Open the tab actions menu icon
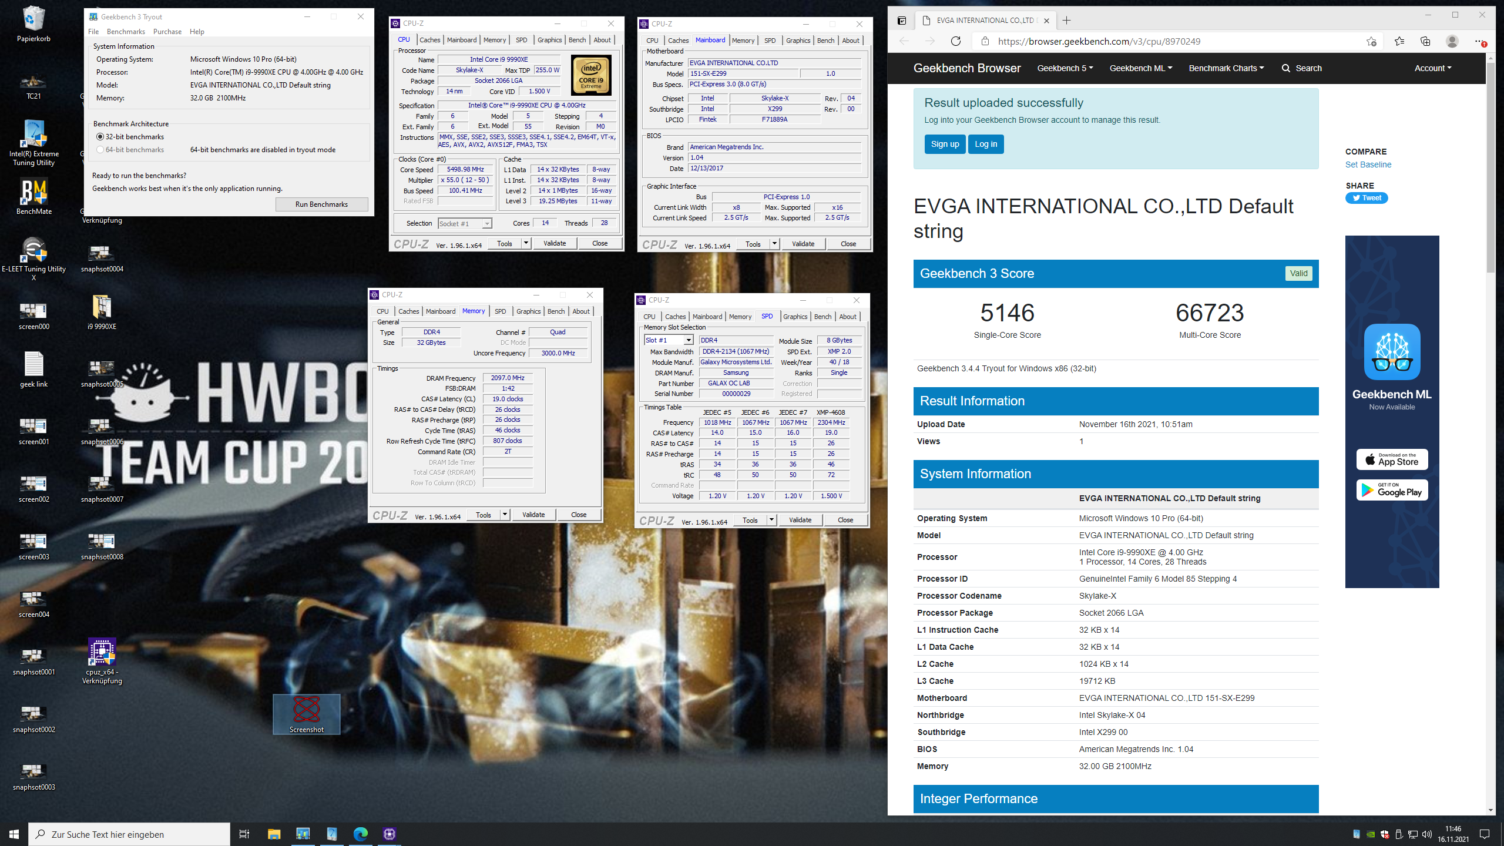1504x846 pixels. pos(902,21)
